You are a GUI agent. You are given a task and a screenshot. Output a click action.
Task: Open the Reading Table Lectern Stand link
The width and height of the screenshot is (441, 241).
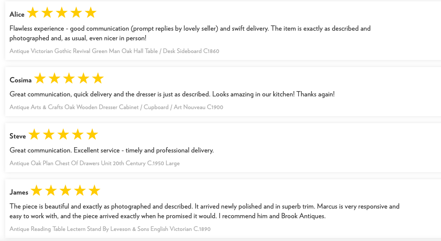coord(110,229)
